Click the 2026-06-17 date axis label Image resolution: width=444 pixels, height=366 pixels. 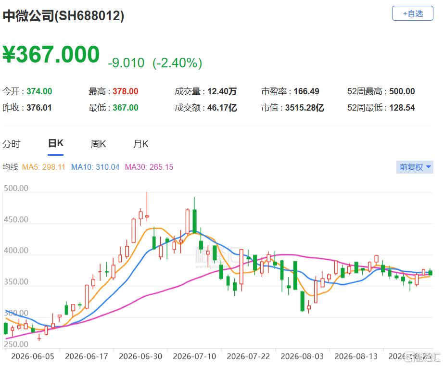(x=87, y=356)
